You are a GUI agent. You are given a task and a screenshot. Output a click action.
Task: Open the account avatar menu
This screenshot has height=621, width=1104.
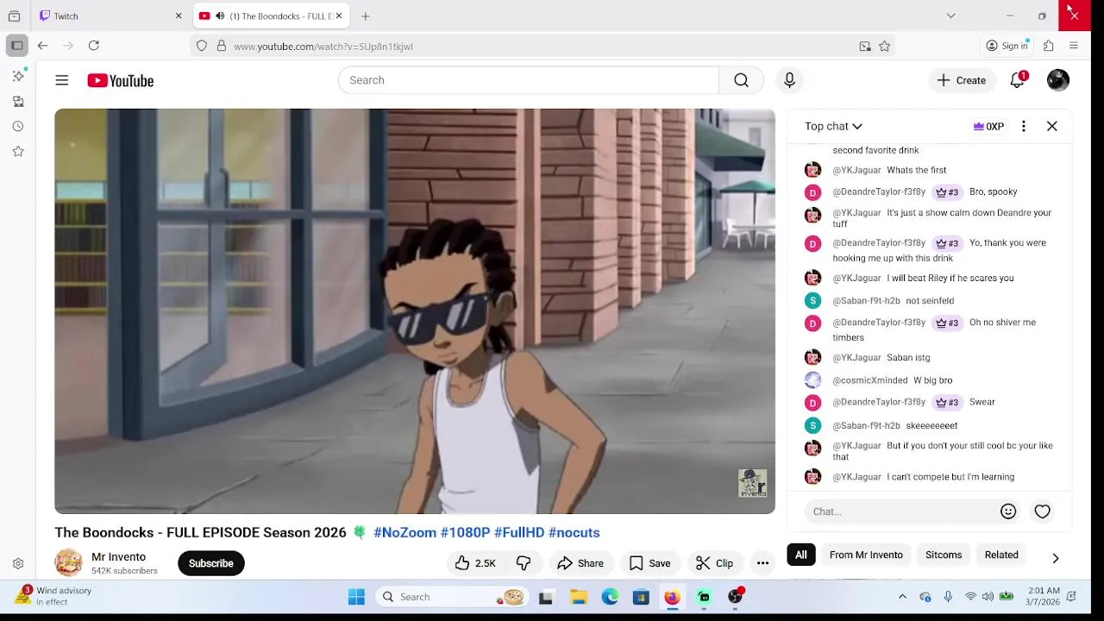1058,80
